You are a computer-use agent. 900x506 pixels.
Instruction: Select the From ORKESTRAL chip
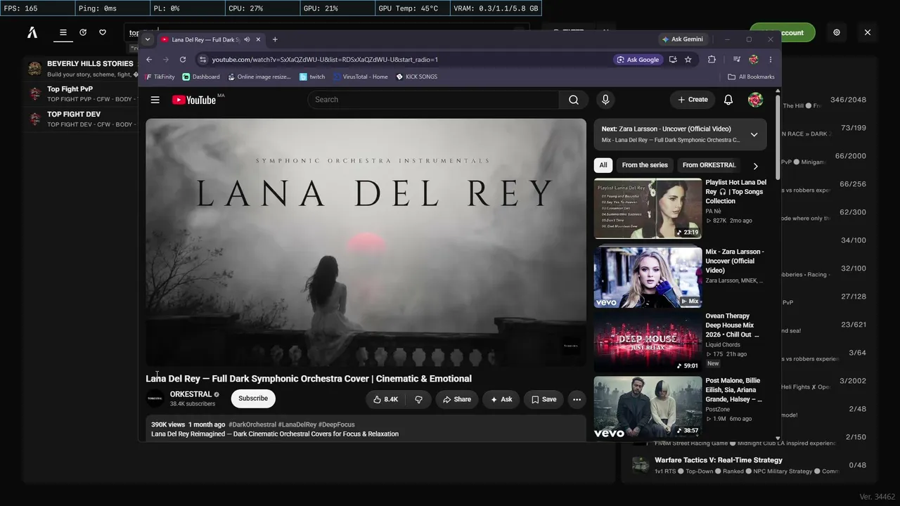point(709,165)
